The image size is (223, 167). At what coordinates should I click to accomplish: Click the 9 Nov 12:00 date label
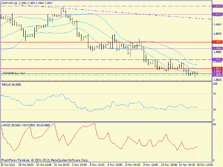(x=151, y=165)
